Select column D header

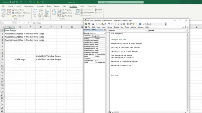(41, 27)
